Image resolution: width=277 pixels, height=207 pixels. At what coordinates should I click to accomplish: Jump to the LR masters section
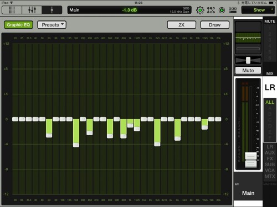(270, 147)
